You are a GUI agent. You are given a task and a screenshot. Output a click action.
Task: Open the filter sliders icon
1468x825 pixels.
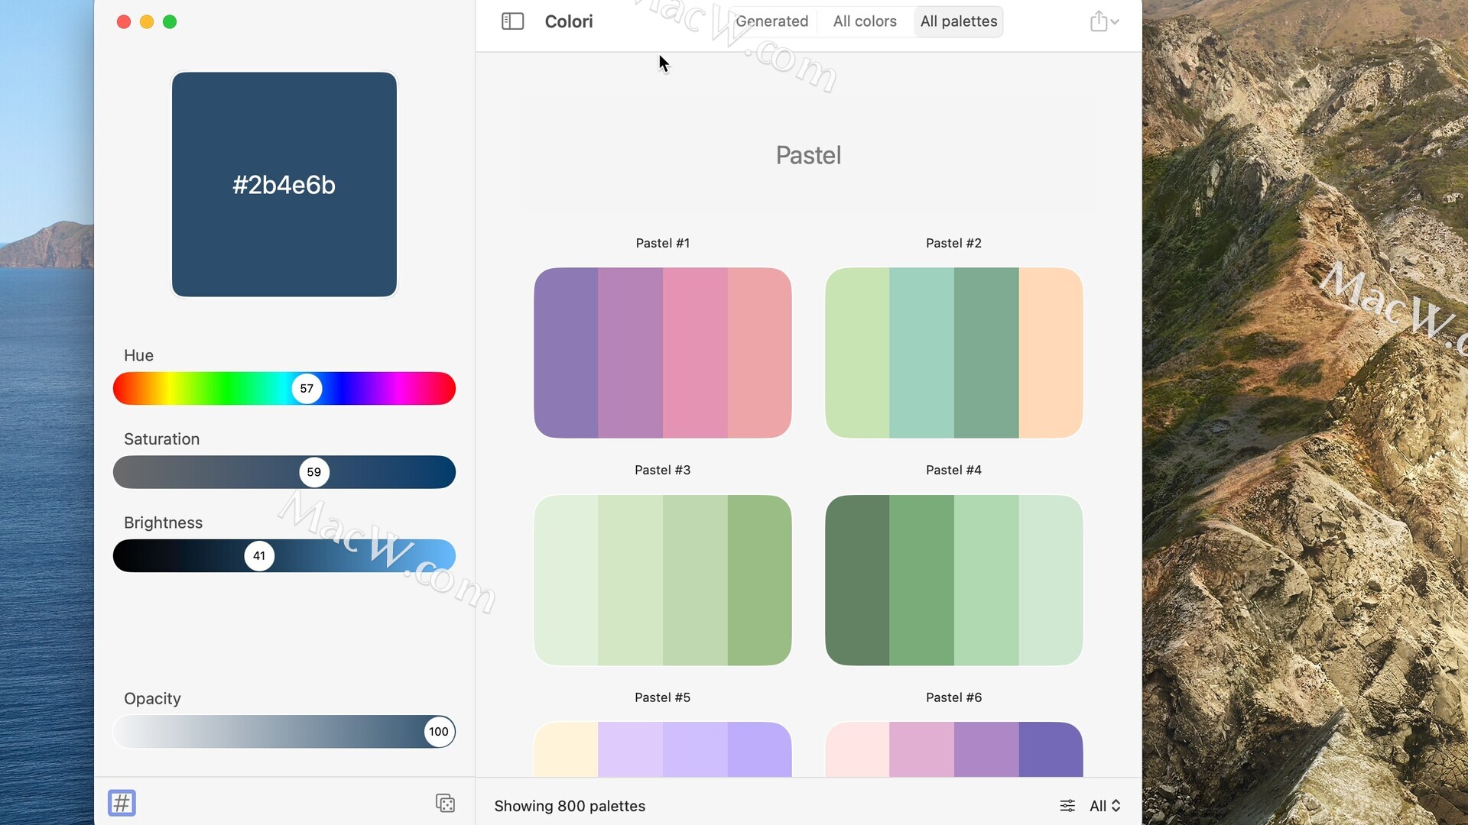point(1067,806)
